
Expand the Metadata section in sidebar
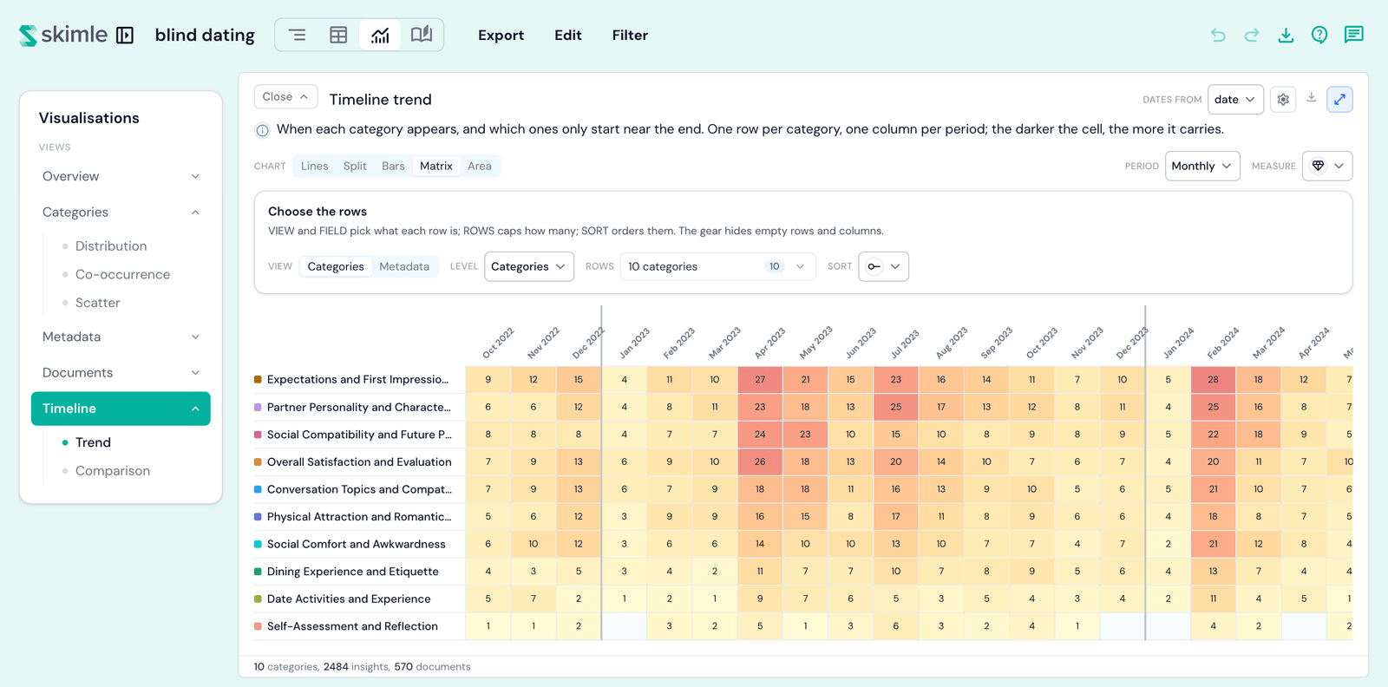(121, 337)
